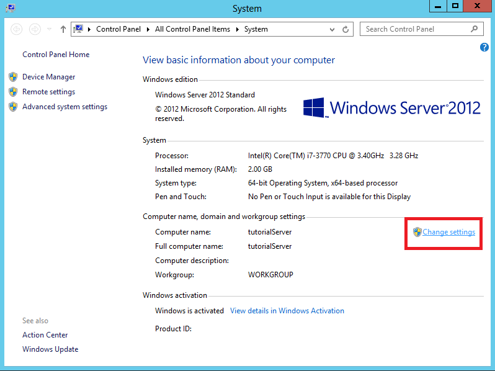Go to Control Panel Home
Screen dimensions: 495x371
56,55
